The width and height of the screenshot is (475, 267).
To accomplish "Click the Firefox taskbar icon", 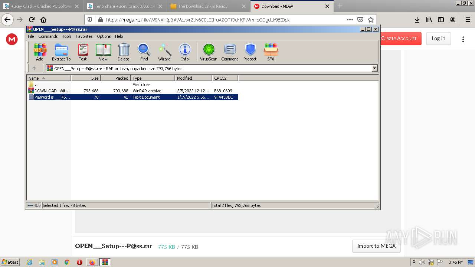I will (x=92, y=262).
